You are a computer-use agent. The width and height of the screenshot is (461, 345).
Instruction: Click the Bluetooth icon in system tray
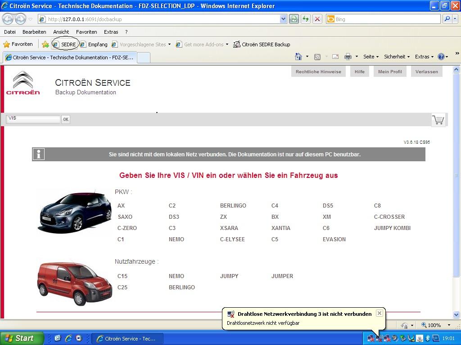pyautogui.click(x=428, y=338)
